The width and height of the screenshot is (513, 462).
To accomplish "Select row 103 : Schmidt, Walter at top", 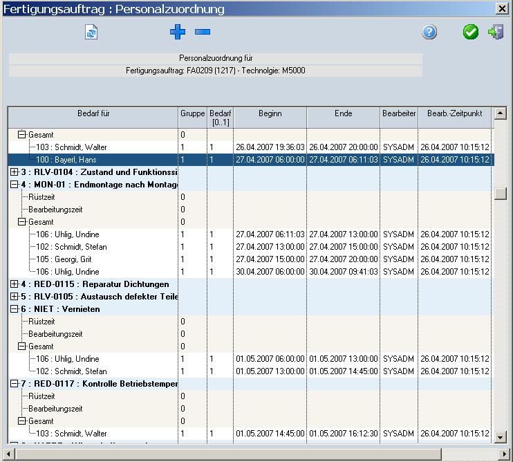I will click(x=71, y=147).
